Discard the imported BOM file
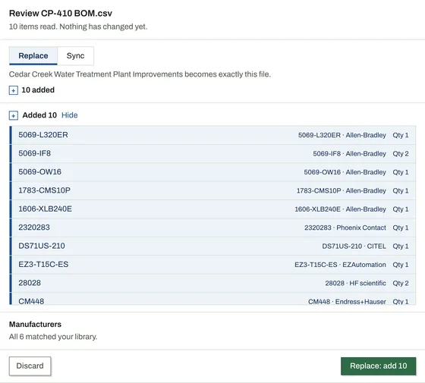 (x=30, y=366)
